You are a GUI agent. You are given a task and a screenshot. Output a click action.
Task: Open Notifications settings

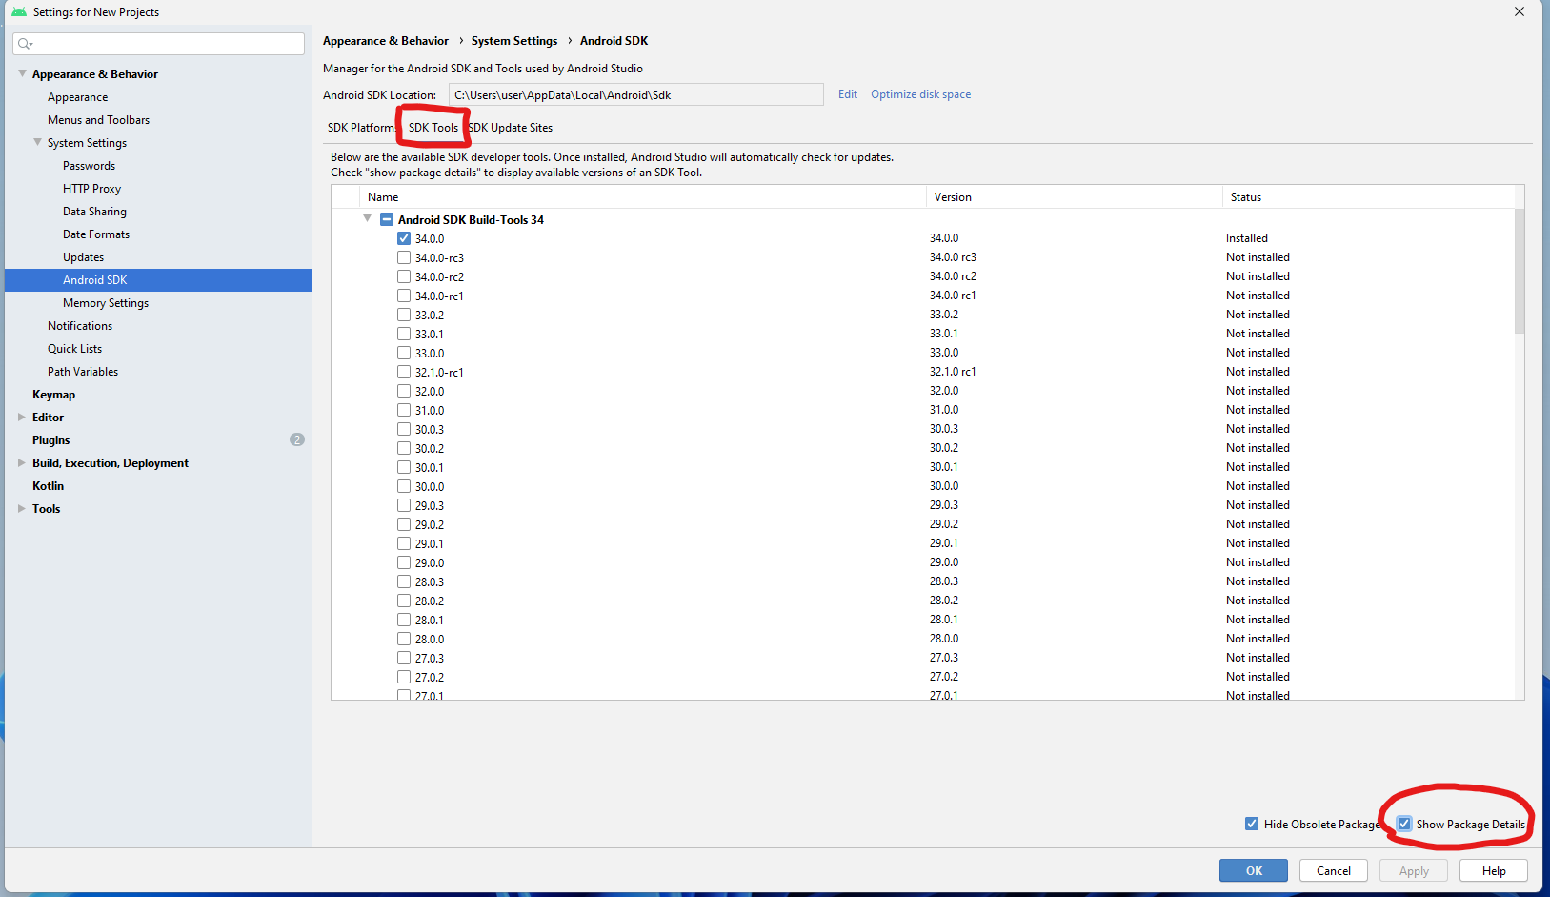pos(80,326)
